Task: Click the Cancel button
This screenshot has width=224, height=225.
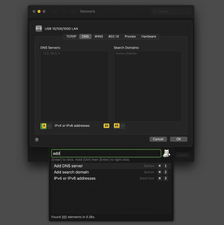Action: click(158, 139)
